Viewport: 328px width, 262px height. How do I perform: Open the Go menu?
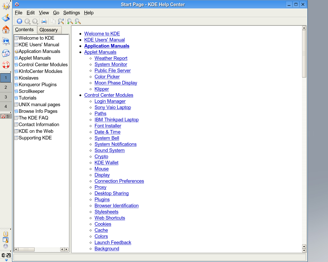pos(56,13)
